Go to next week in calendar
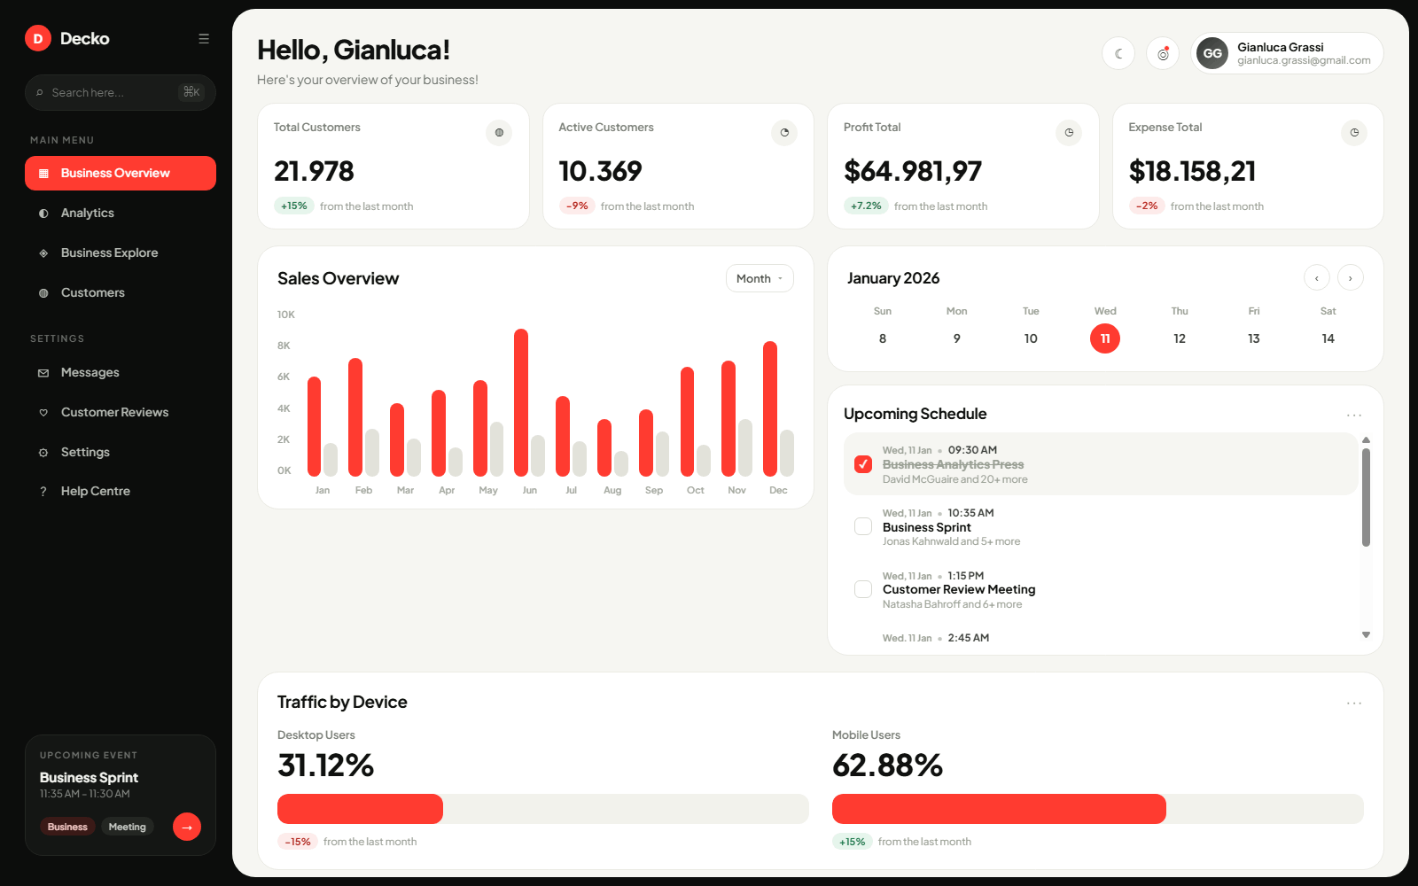This screenshot has height=886, width=1418. tap(1351, 277)
